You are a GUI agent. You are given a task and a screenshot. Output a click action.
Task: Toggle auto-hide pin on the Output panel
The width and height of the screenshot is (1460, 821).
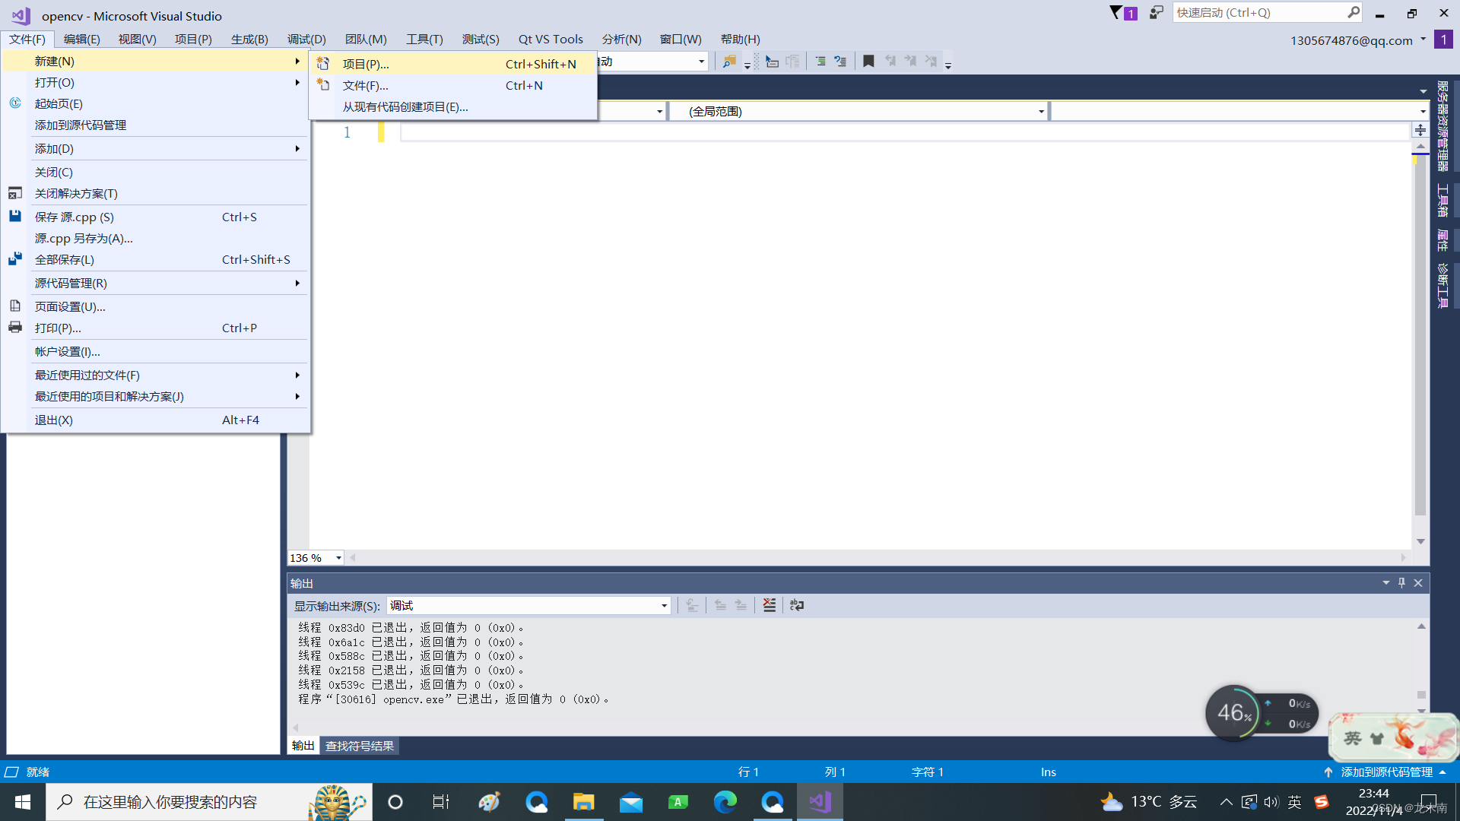point(1401,583)
